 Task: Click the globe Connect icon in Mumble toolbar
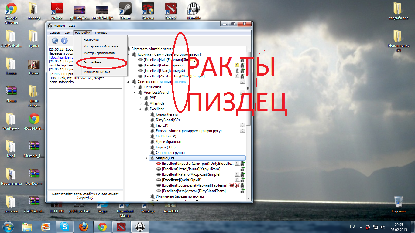point(55,40)
